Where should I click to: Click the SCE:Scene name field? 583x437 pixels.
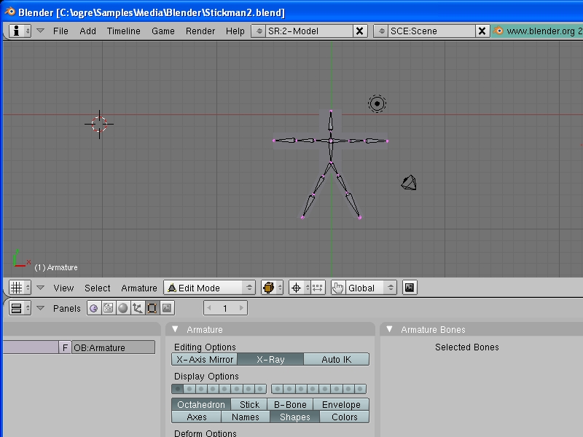pyautogui.click(x=431, y=31)
